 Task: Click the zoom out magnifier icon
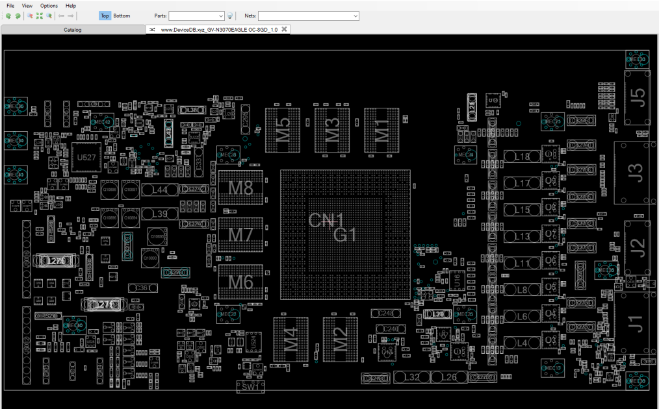pyautogui.click(x=30, y=16)
